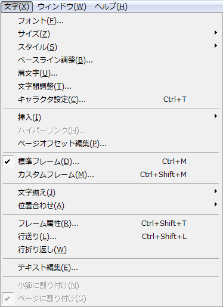
Task: Expand the 位置合わせ(A) submenu
Action: point(112,206)
